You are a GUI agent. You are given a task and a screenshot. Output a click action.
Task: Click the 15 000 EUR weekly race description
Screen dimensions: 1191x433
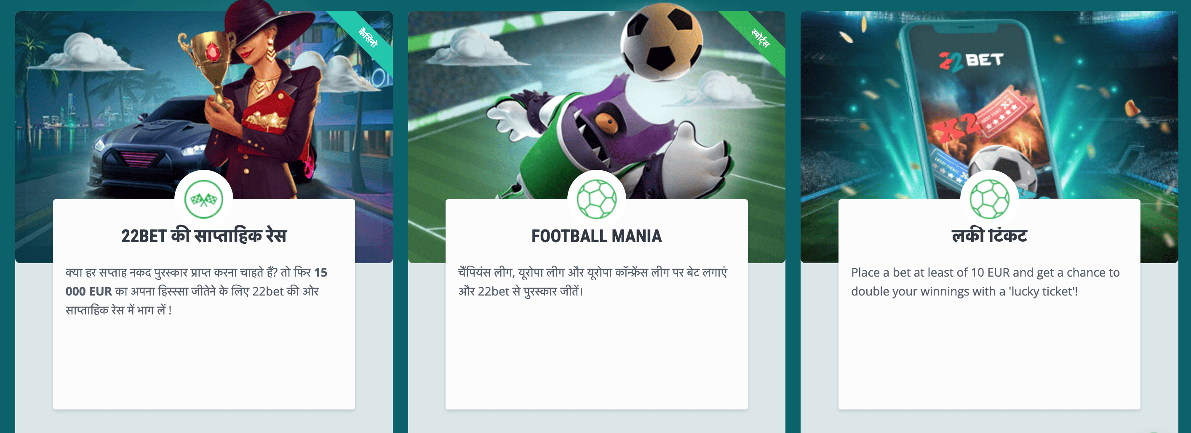click(197, 291)
